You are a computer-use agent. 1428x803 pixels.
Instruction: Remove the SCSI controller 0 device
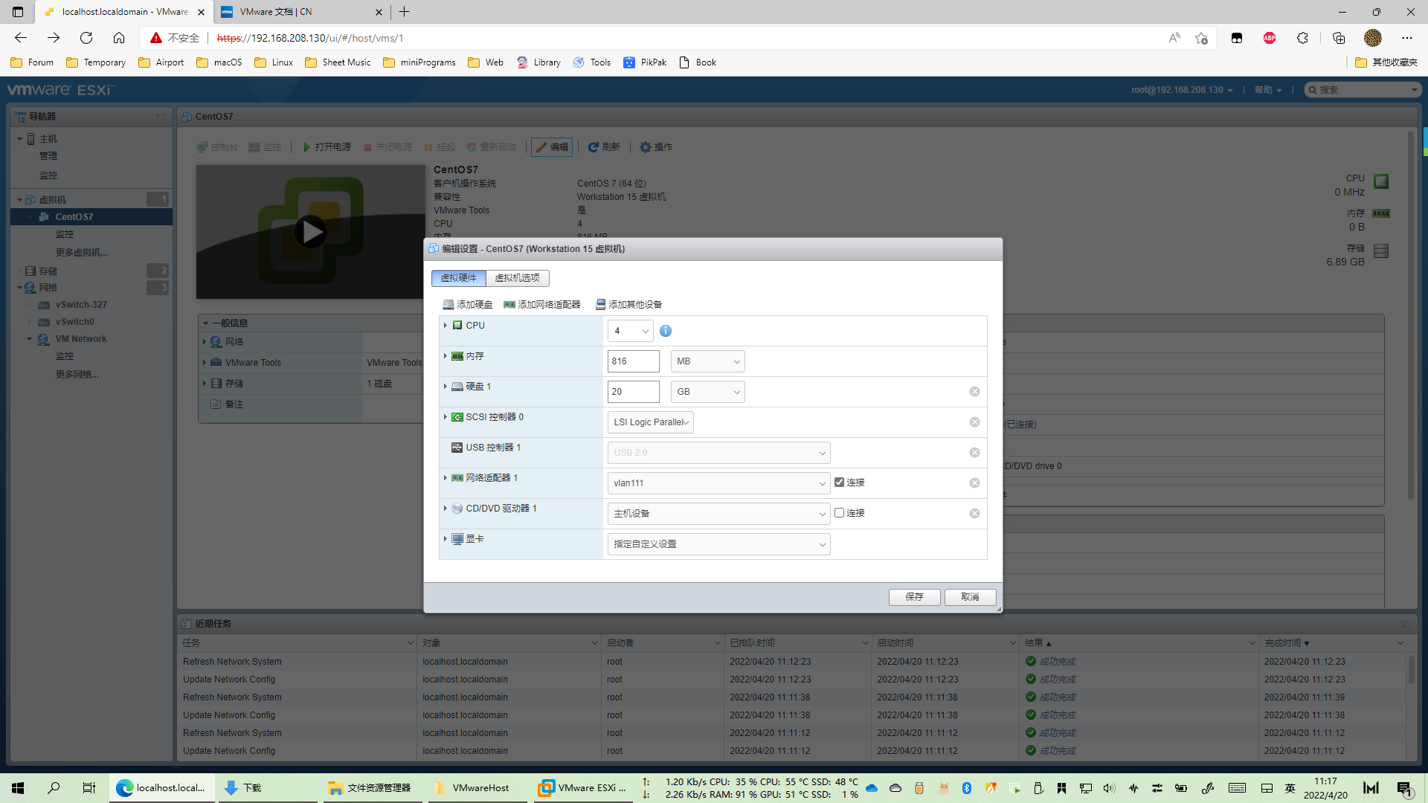(x=974, y=422)
